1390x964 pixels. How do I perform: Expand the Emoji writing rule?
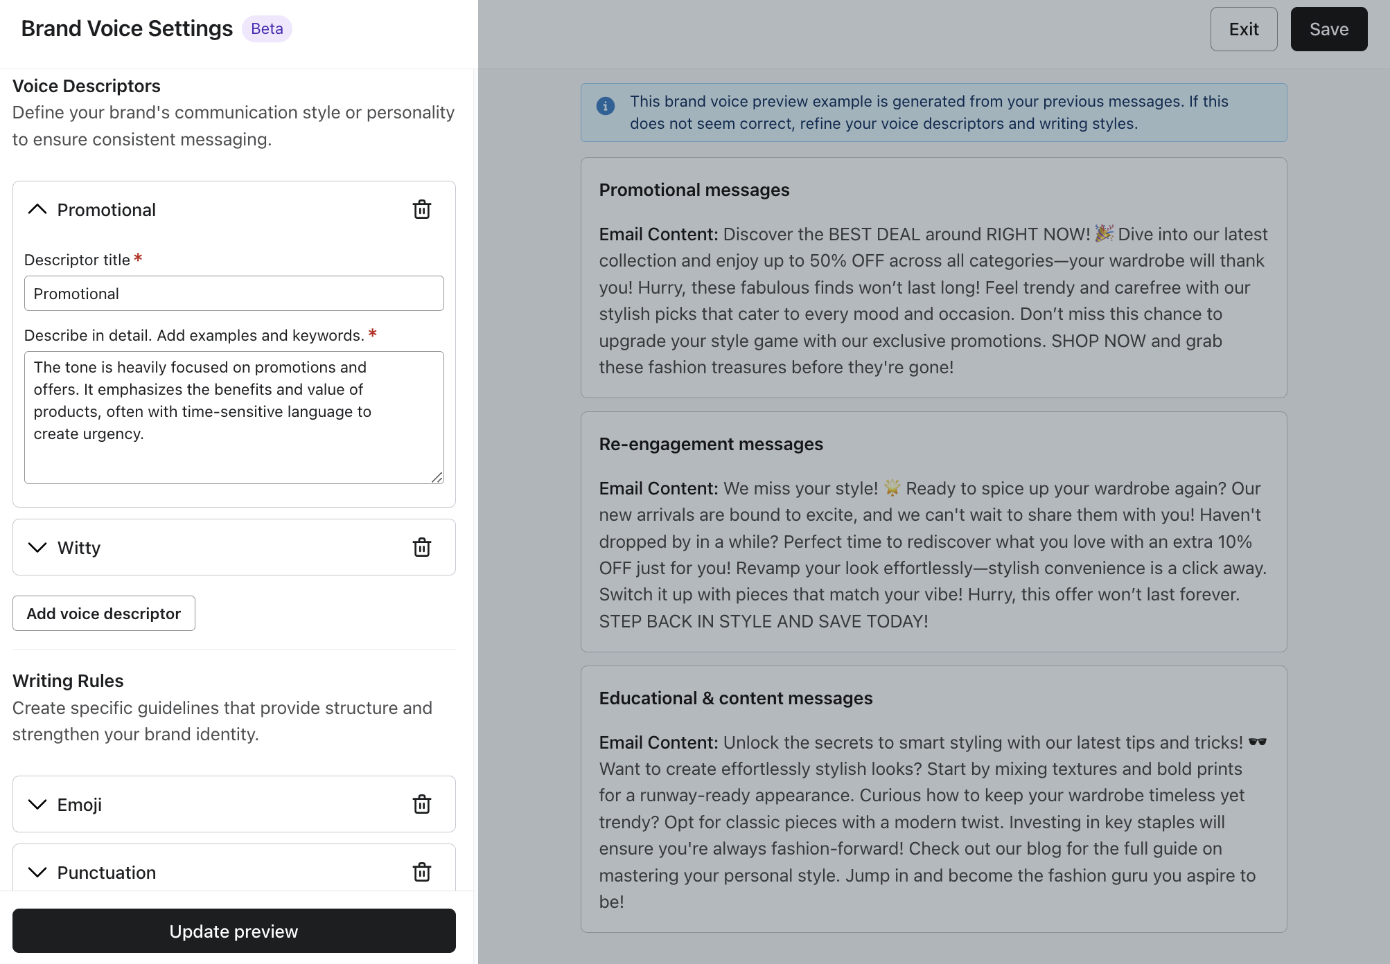pos(37,805)
